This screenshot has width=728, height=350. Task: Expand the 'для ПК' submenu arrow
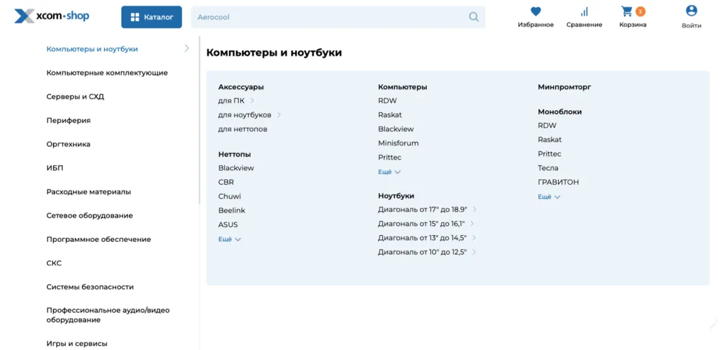click(x=252, y=101)
